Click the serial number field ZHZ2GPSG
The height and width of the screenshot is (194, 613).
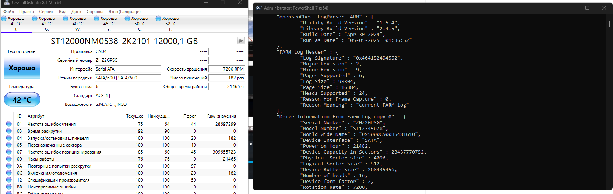[x=128, y=60]
